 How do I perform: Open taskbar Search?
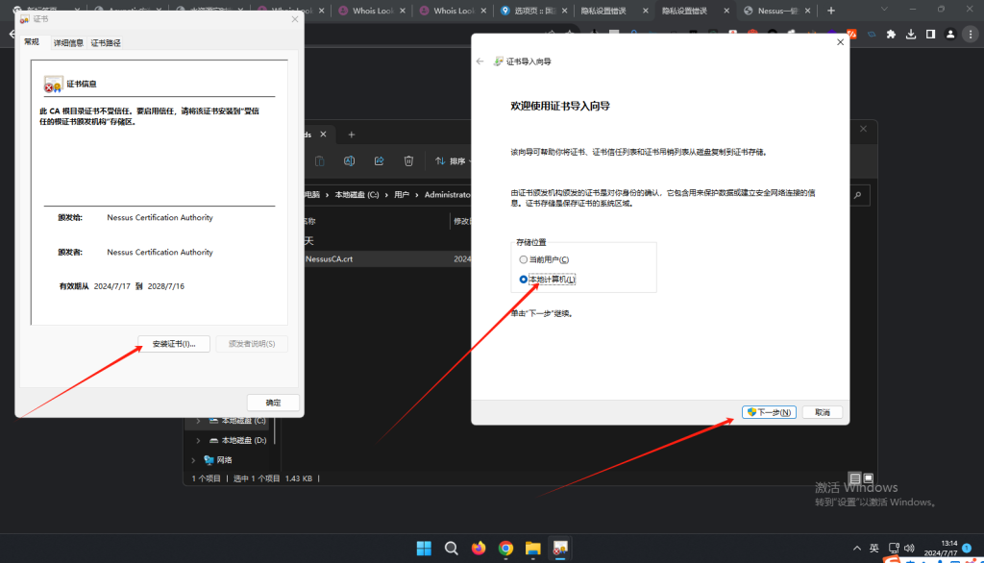click(452, 549)
